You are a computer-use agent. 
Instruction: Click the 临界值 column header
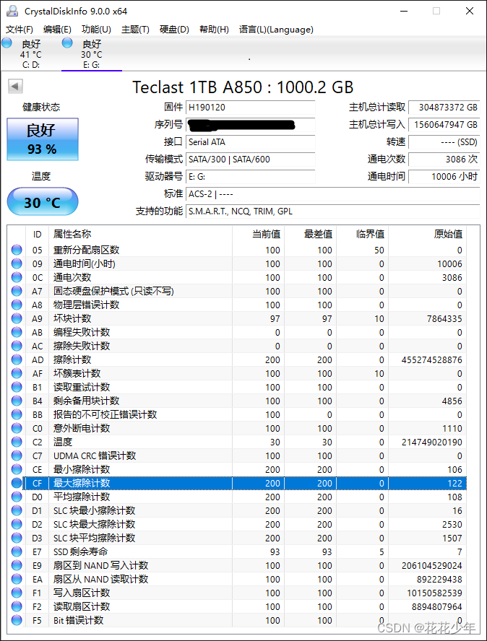click(x=362, y=235)
